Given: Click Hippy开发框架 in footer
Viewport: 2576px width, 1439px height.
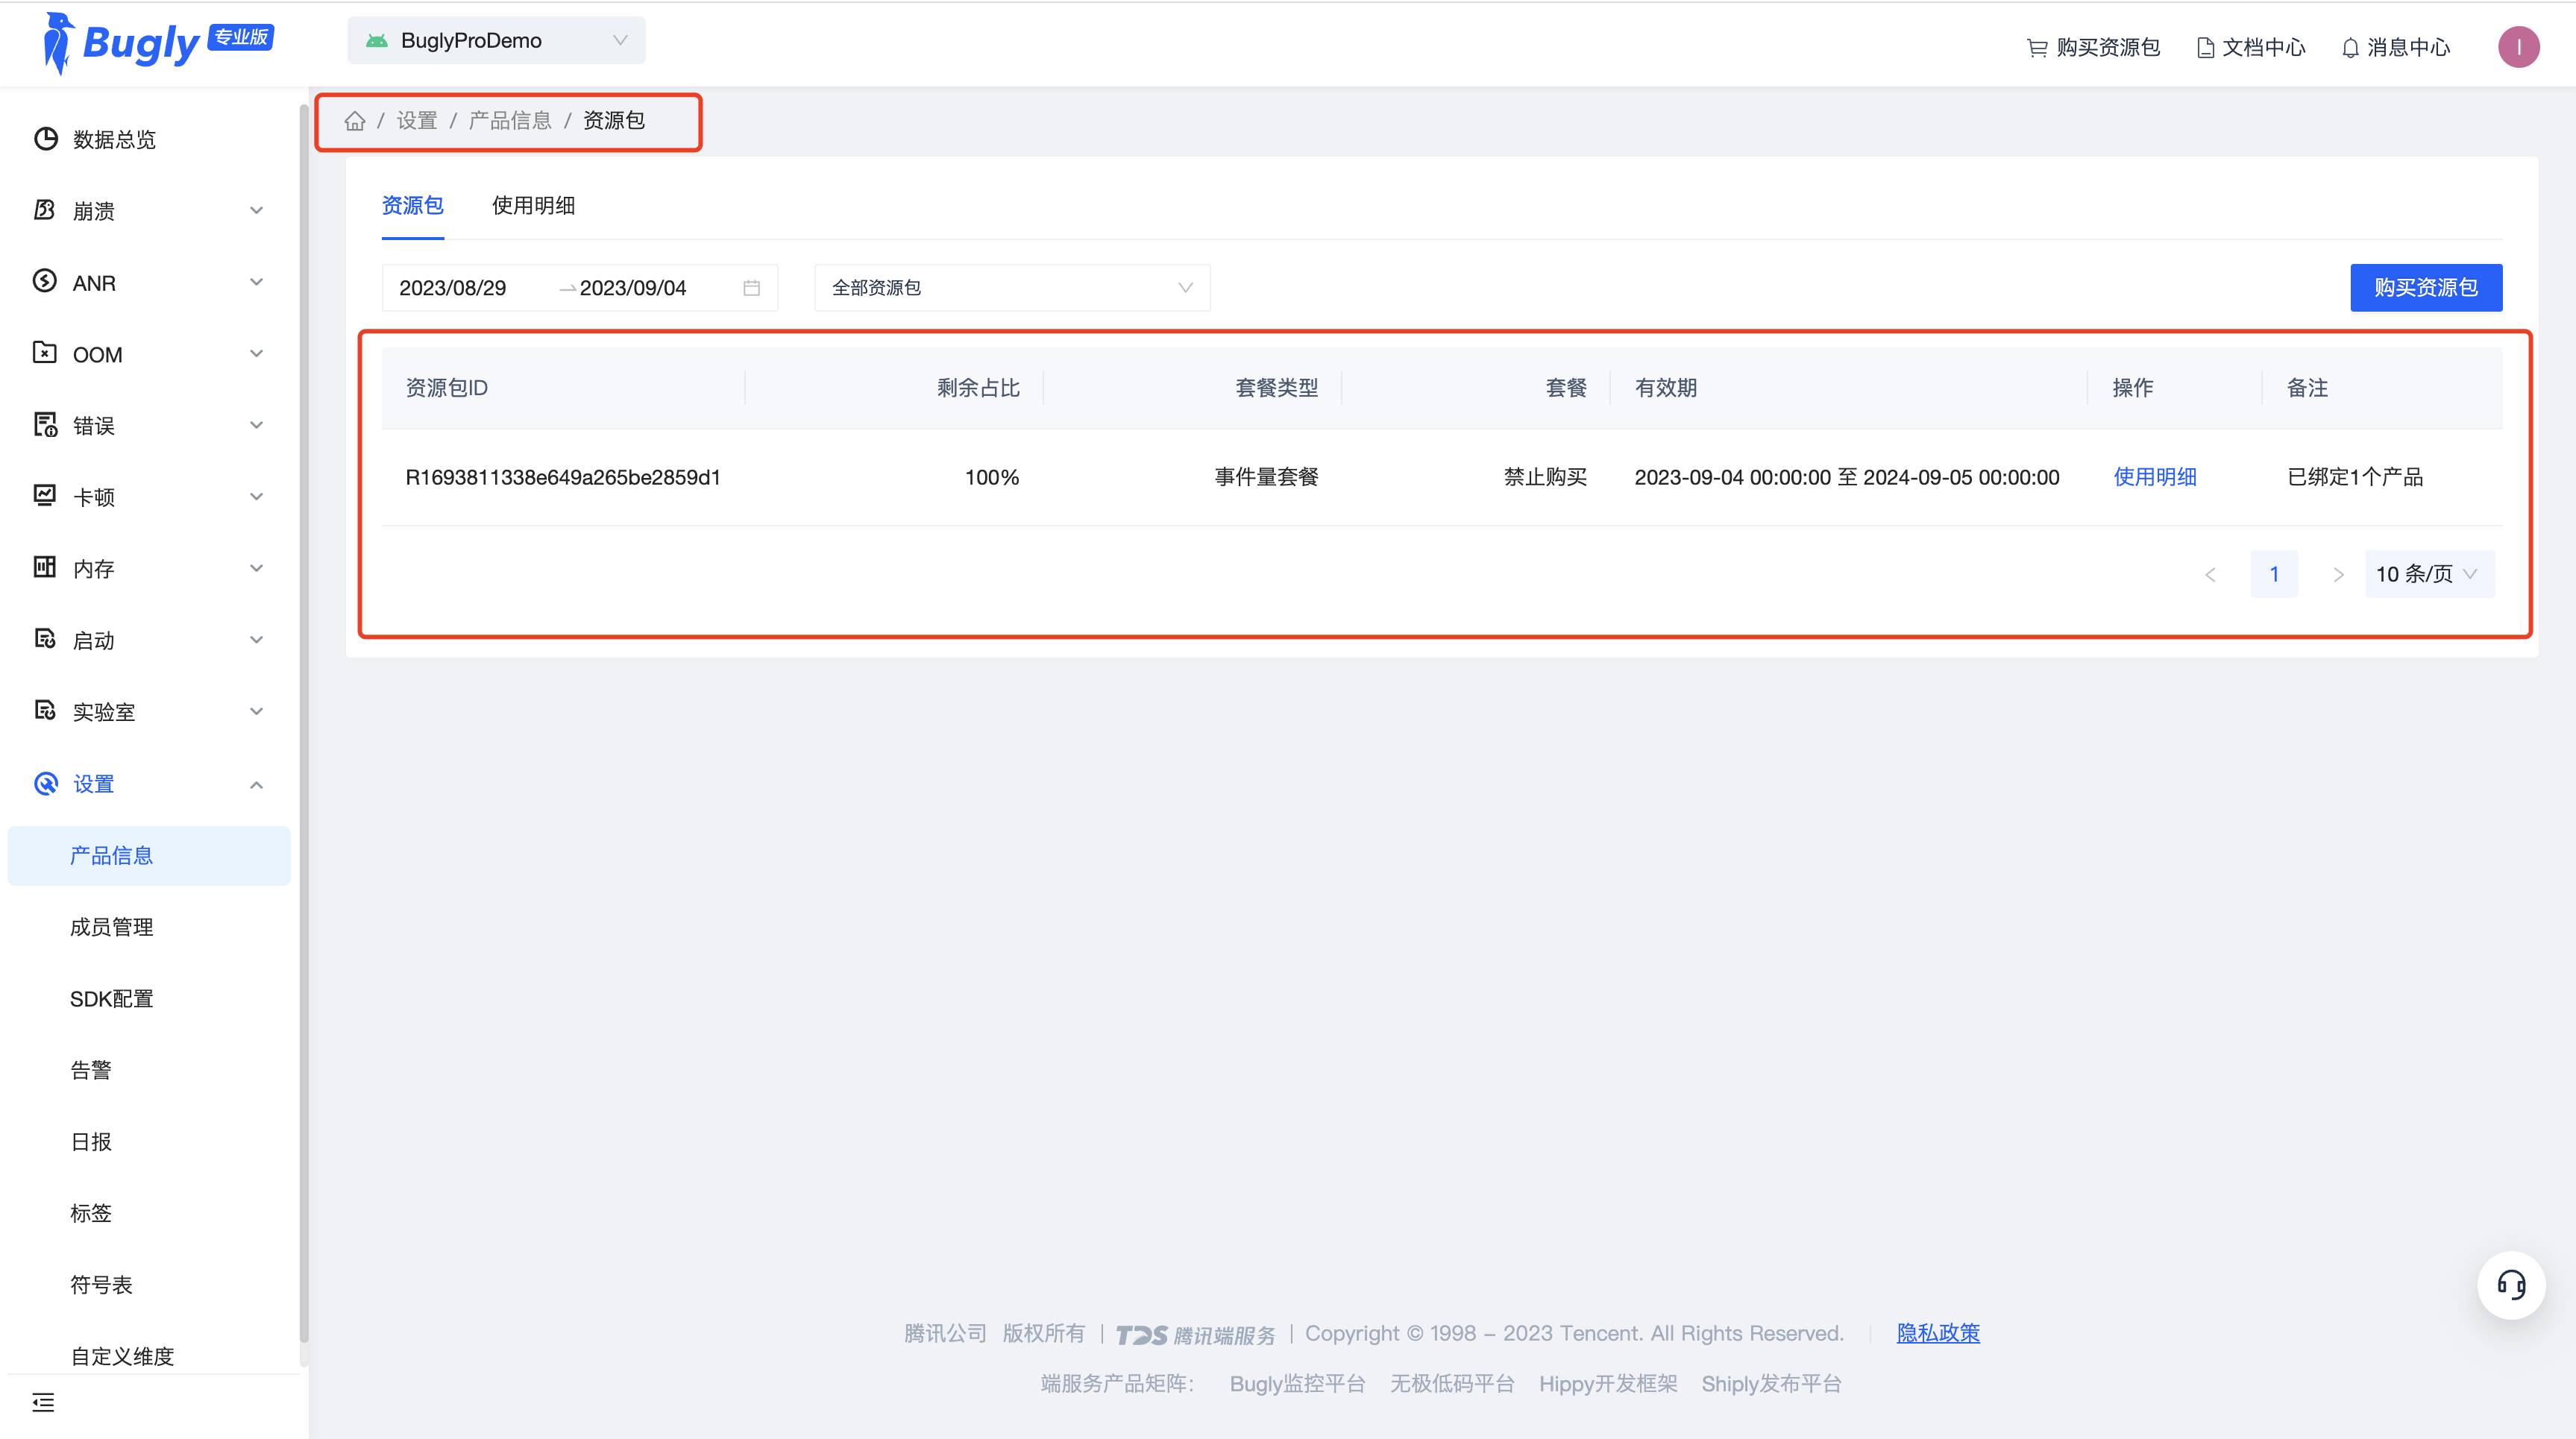Looking at the screenshot, I should (x=1608, y=1384).
